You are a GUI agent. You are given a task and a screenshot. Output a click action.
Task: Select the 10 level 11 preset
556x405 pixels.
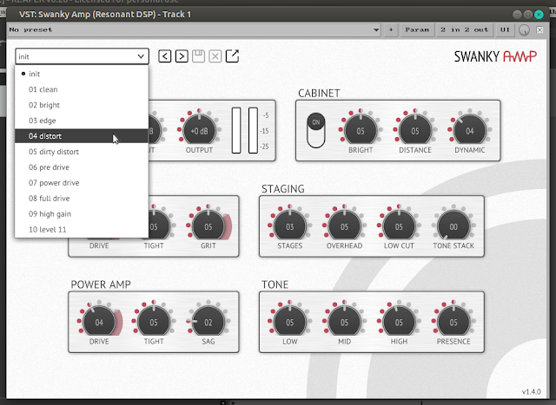click(82, 230)
